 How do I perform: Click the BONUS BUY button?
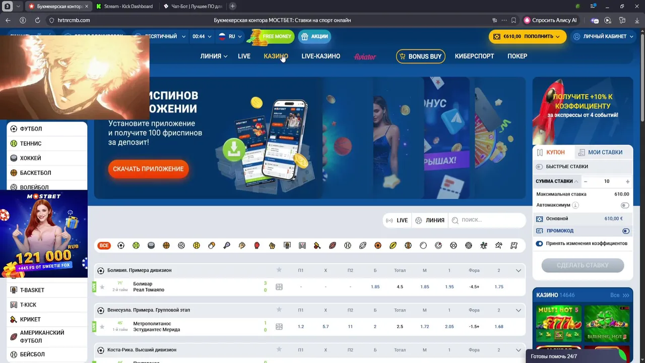(420, 56)
